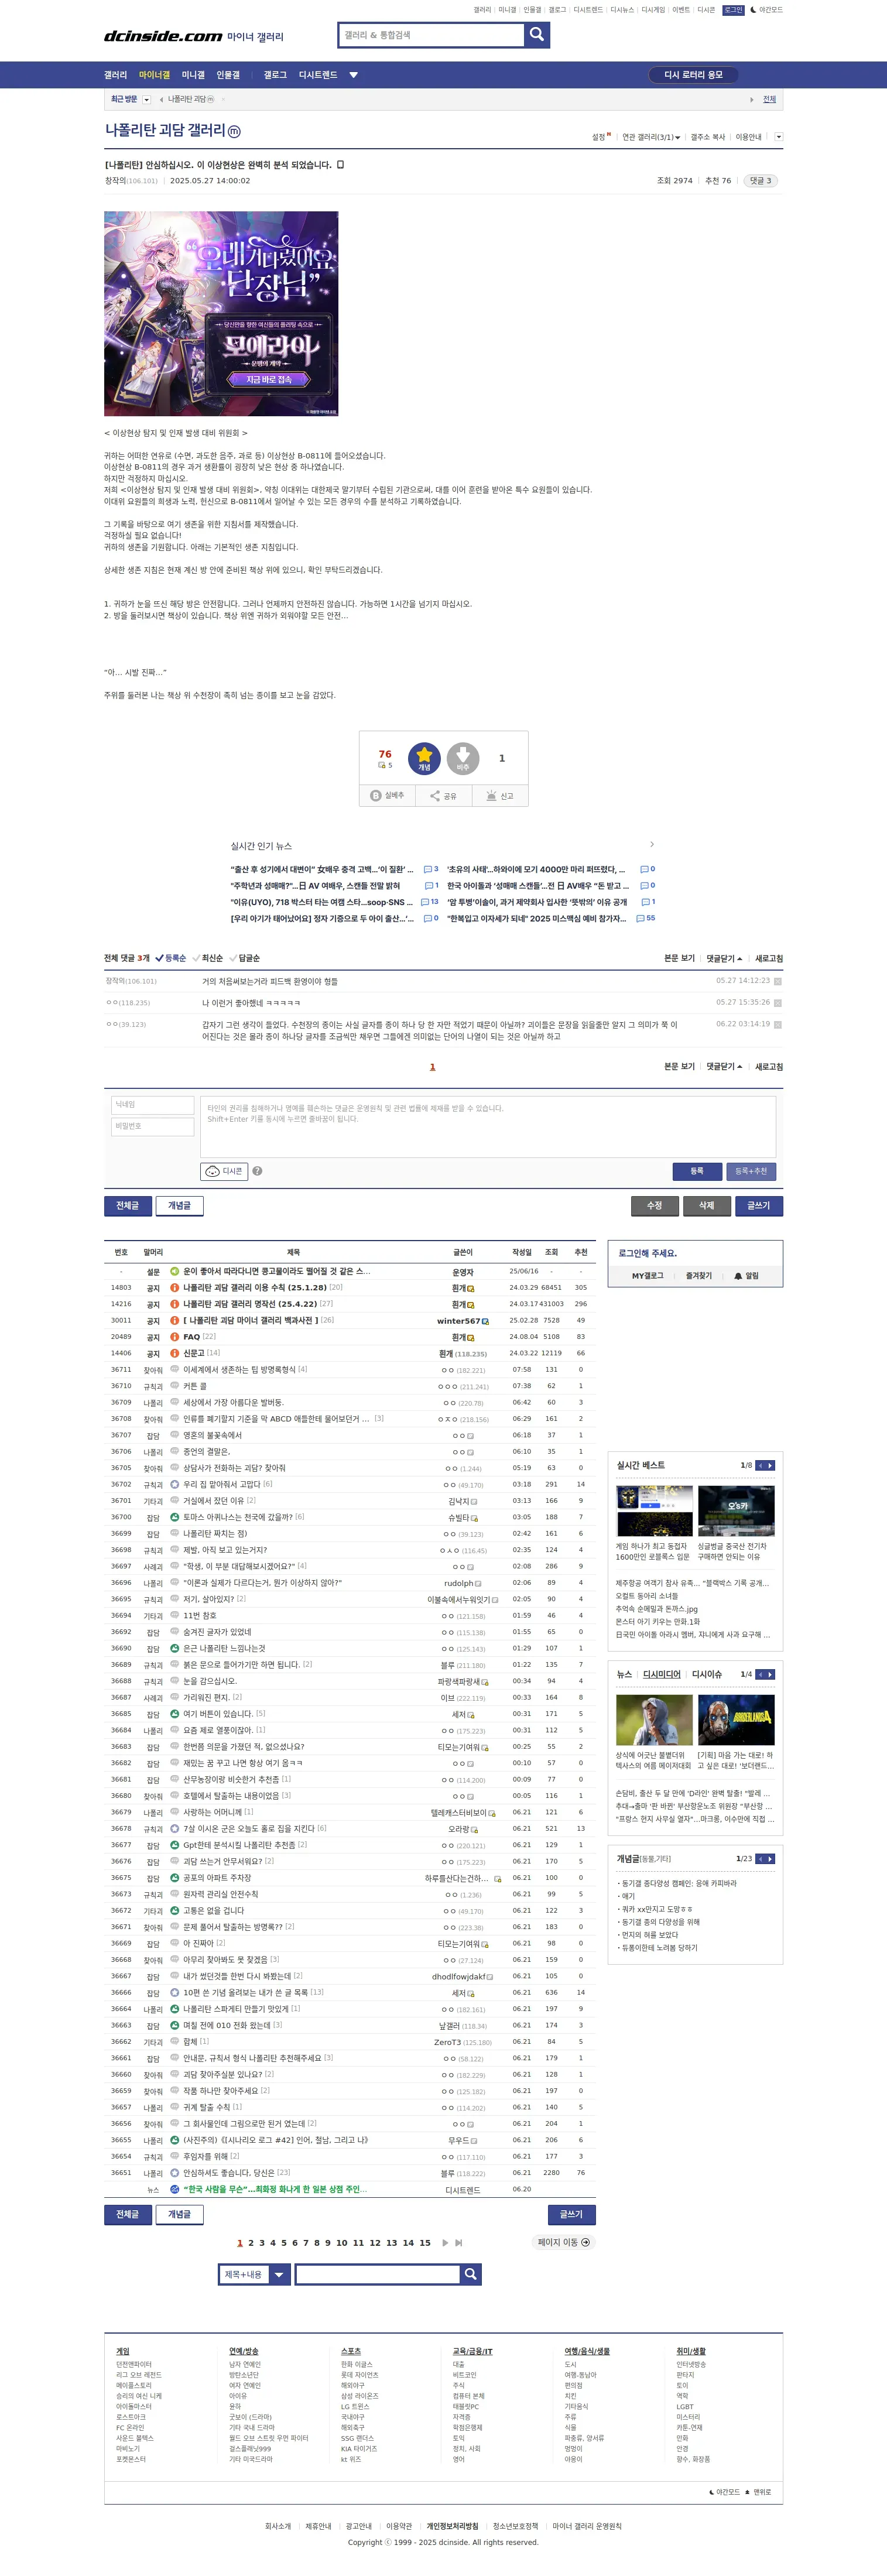Toggle 야간모드 in the footer
Image resolution: width=887 pixels, height=2576 pixels.
click(725, 2492)
